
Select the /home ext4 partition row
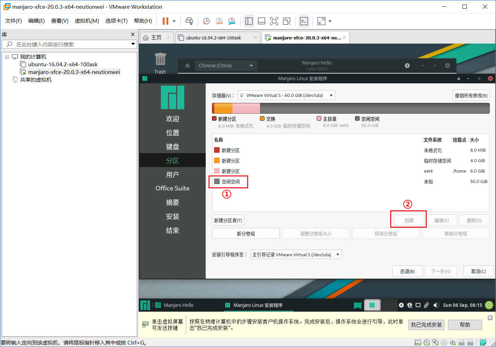click(351, 171)
